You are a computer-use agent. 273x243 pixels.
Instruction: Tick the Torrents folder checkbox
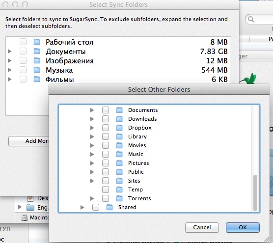106,198
